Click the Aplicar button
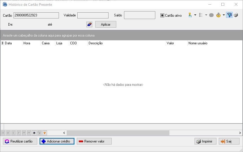 click(x=106, y=24)
